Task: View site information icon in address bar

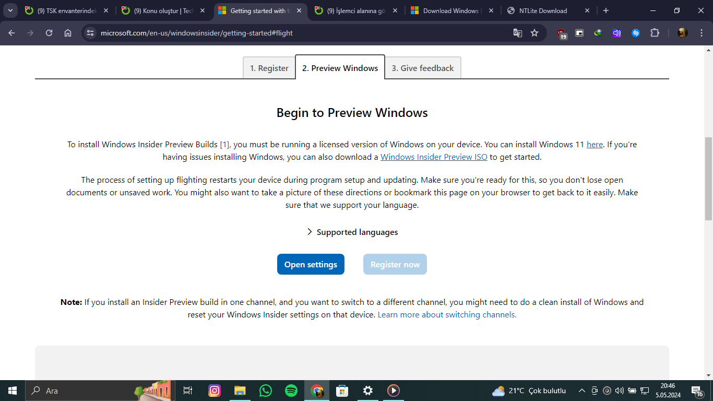Action: coord(90,33)
